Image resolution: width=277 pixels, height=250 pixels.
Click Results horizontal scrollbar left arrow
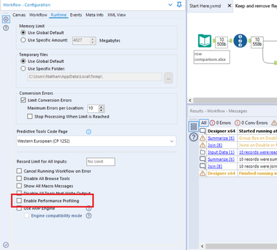tap(202, 246)
